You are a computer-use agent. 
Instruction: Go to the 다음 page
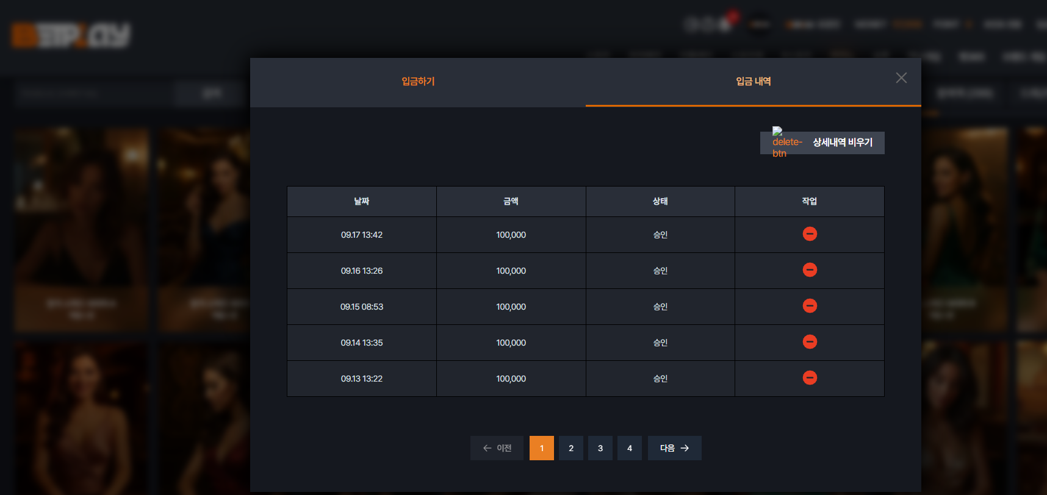pyautogui.click(x=675, y=448)
